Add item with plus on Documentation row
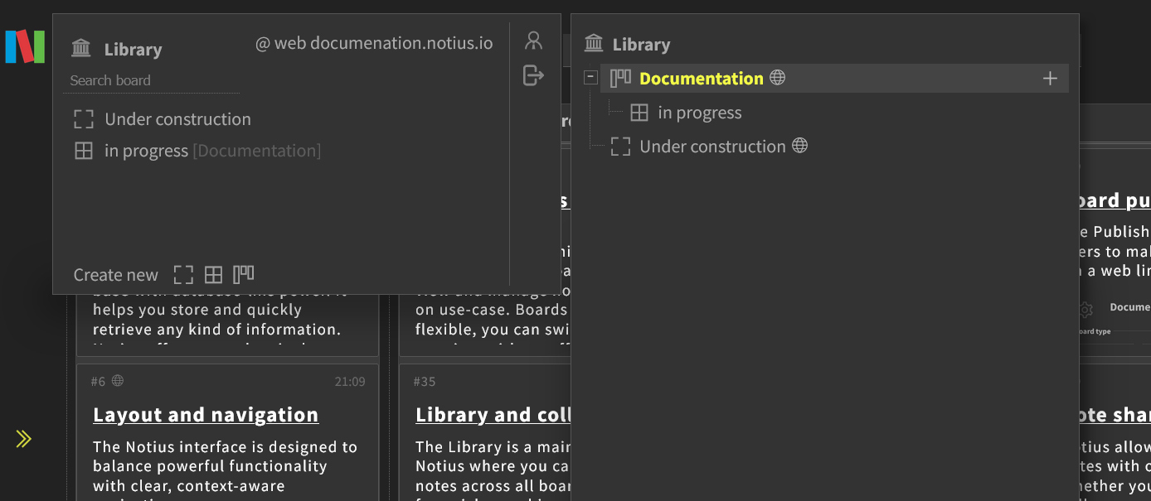This screenshot has width=1151, height=501. tap(1050, 79)
